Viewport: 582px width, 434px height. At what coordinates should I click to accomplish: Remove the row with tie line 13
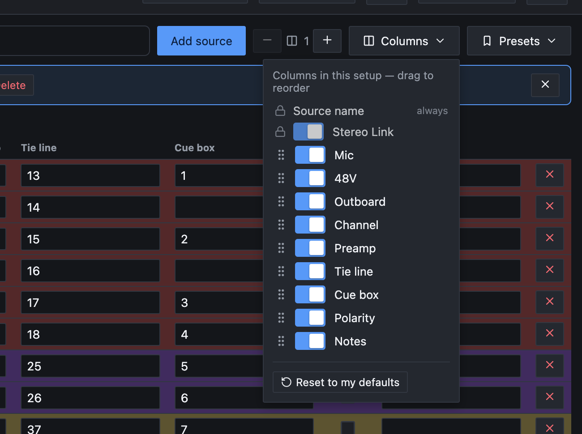[x=550, y=175]
